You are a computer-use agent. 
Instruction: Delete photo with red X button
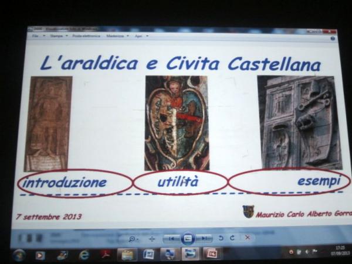click(248, 237)
